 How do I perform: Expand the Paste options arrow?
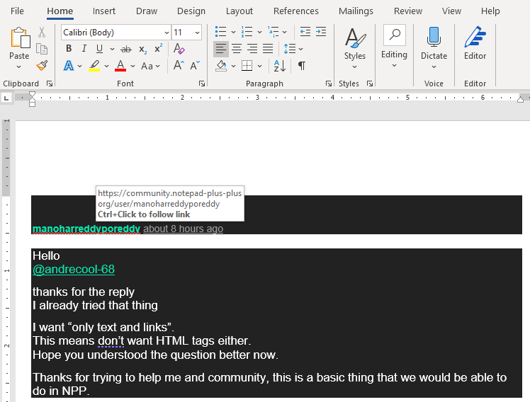(x=19, y=67)
